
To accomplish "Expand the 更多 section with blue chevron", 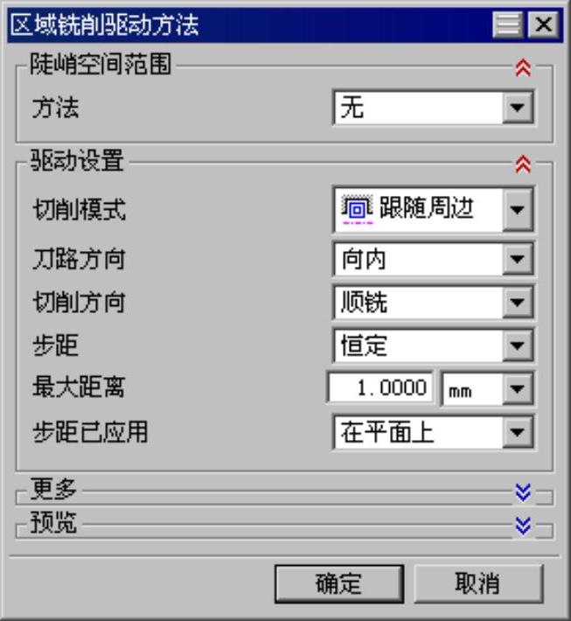I will click(523, 492).
